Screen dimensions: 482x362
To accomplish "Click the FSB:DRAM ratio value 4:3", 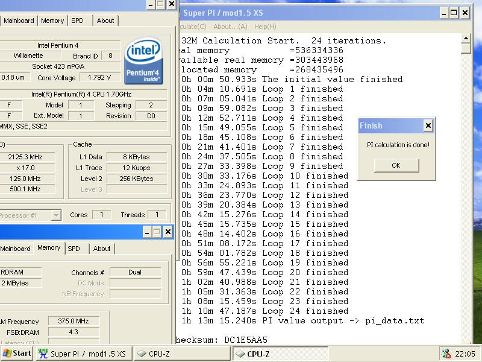I will 74,332.
